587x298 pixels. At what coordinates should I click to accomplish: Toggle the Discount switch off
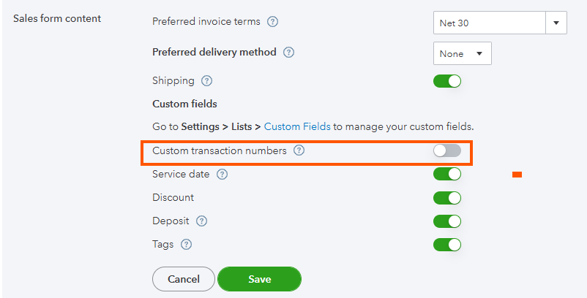pyautogui.click(x=447, y=198)
